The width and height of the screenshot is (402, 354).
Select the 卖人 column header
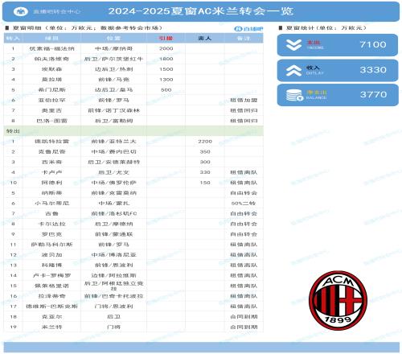205,39
